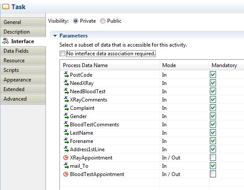This screenshot has width=244, height=190.
Task: Click the Interface tab icon
Action: tap(6, 41)
